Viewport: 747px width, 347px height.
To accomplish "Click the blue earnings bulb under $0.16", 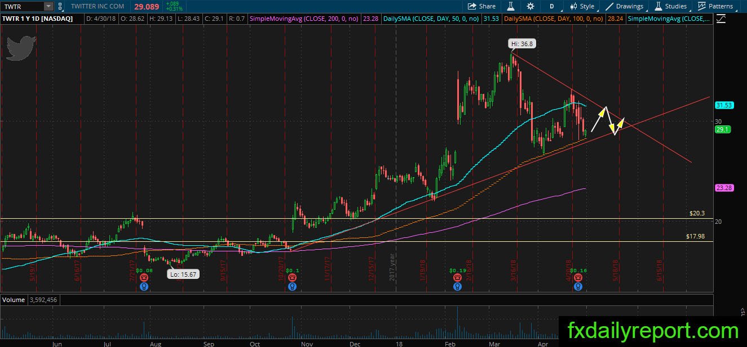I will pyautogui.click(x=577, y=286).
